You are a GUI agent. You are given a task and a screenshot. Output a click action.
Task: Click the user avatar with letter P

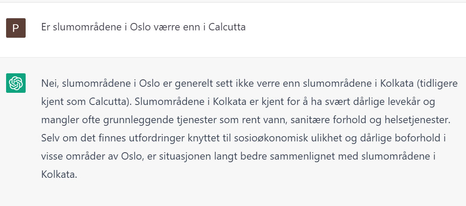click(x=16, y=28)
